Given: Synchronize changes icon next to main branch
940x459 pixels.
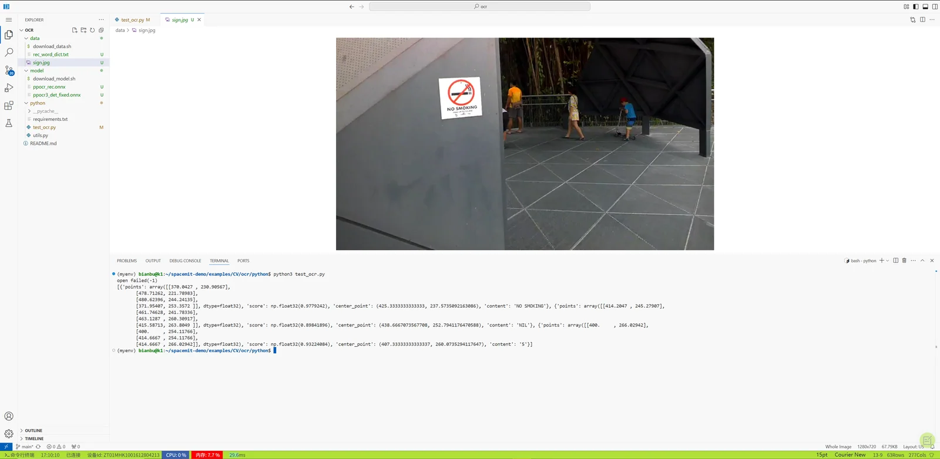Looking at the screenshot, I should click(x=38, y=447).
